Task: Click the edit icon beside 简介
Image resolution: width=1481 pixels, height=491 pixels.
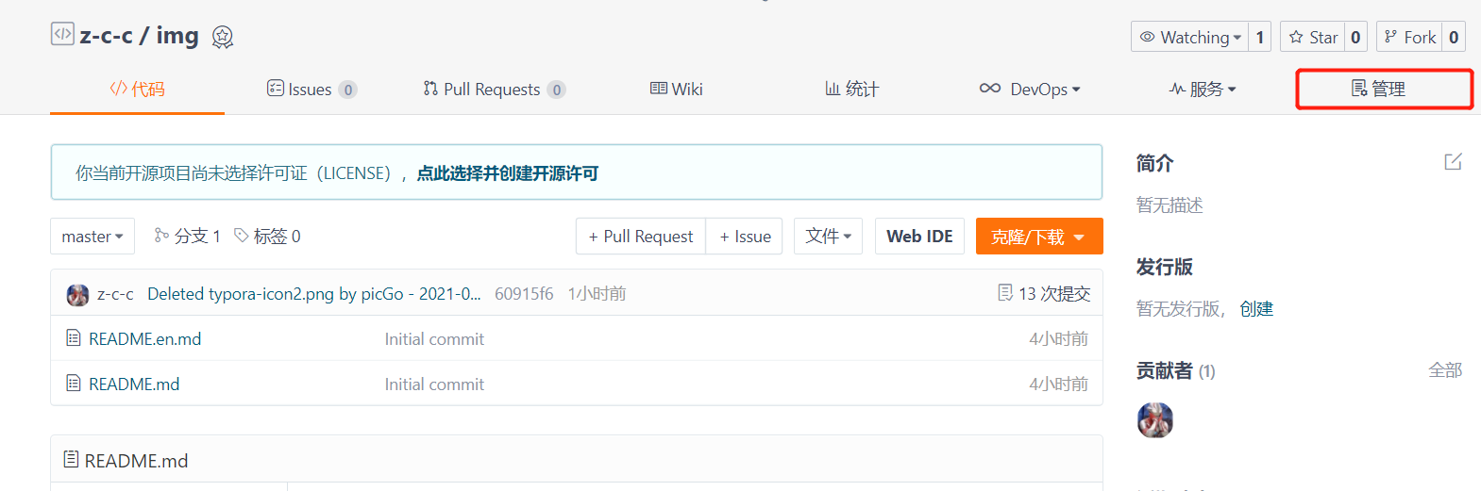Action: click(1453, 162)
